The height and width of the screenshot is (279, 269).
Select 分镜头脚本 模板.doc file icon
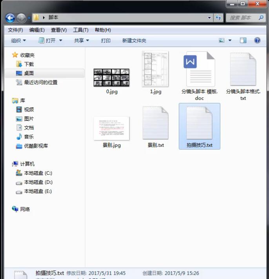click(x=199, y=69)
